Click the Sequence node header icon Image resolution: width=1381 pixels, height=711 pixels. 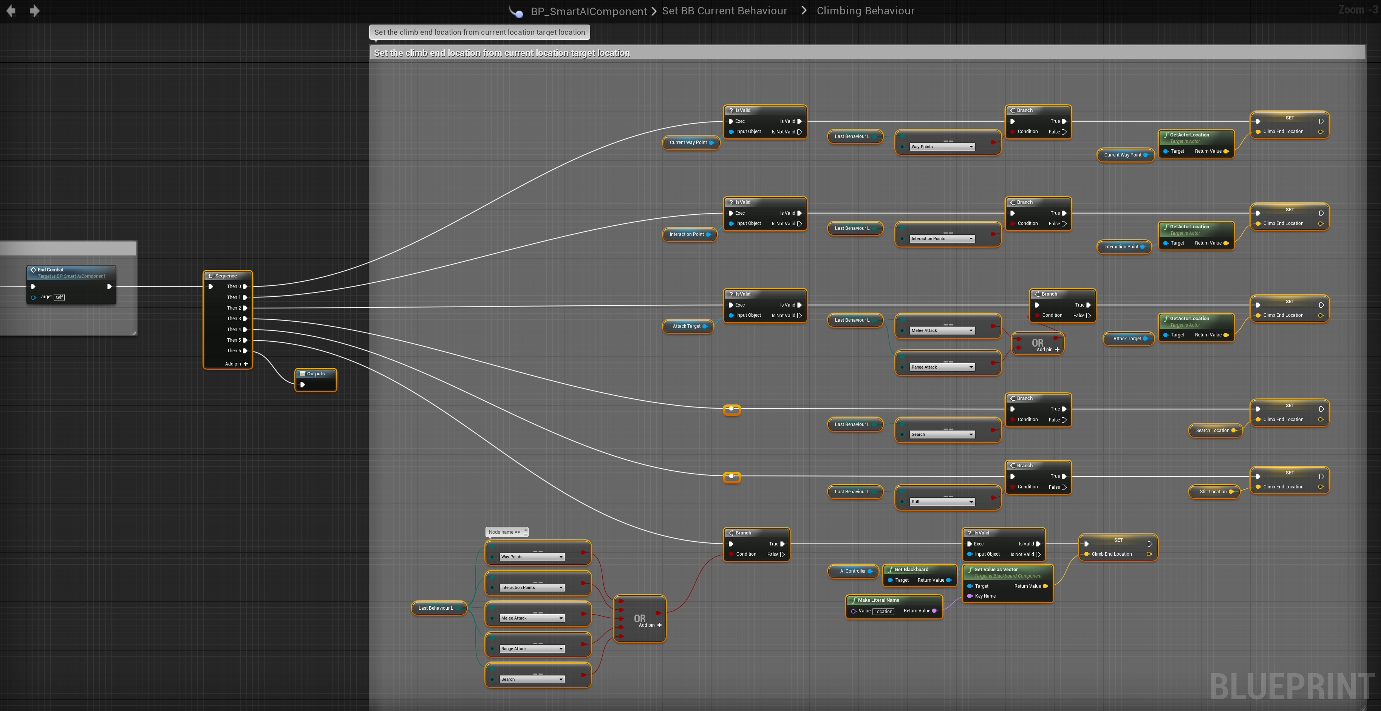pyautogui.click(x=211, y=276)
